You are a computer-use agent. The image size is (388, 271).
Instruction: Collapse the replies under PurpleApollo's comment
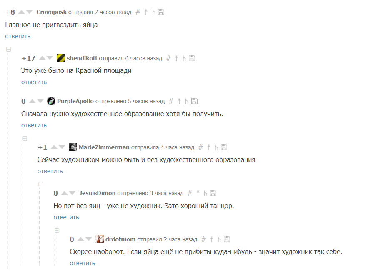pos(25,138)
